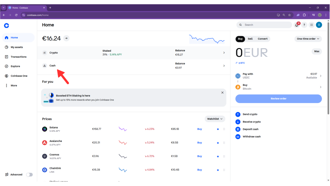Click the Max amount button
The width and height of the screenshot is (330, 186).
[x=316, y=51]
